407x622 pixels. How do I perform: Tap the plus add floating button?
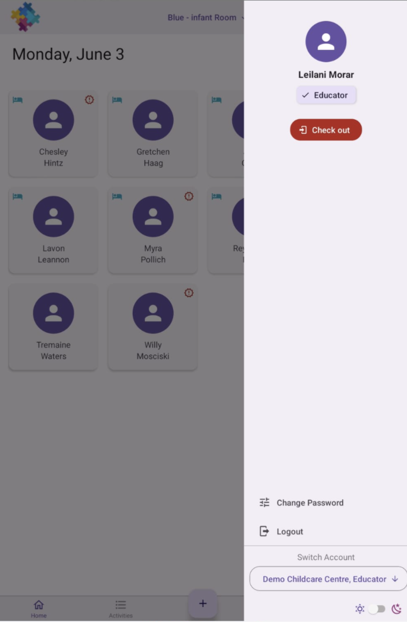click(203, 603)
